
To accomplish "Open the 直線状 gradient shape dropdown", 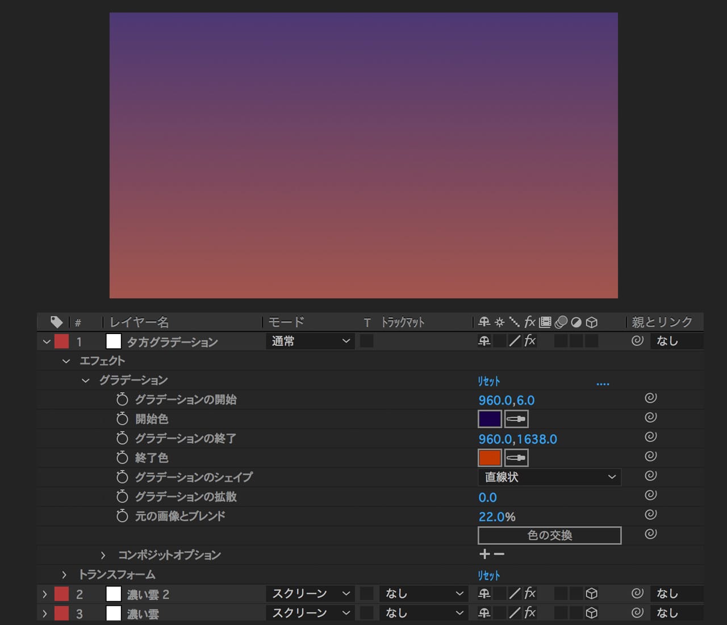I will pos(549,477).
